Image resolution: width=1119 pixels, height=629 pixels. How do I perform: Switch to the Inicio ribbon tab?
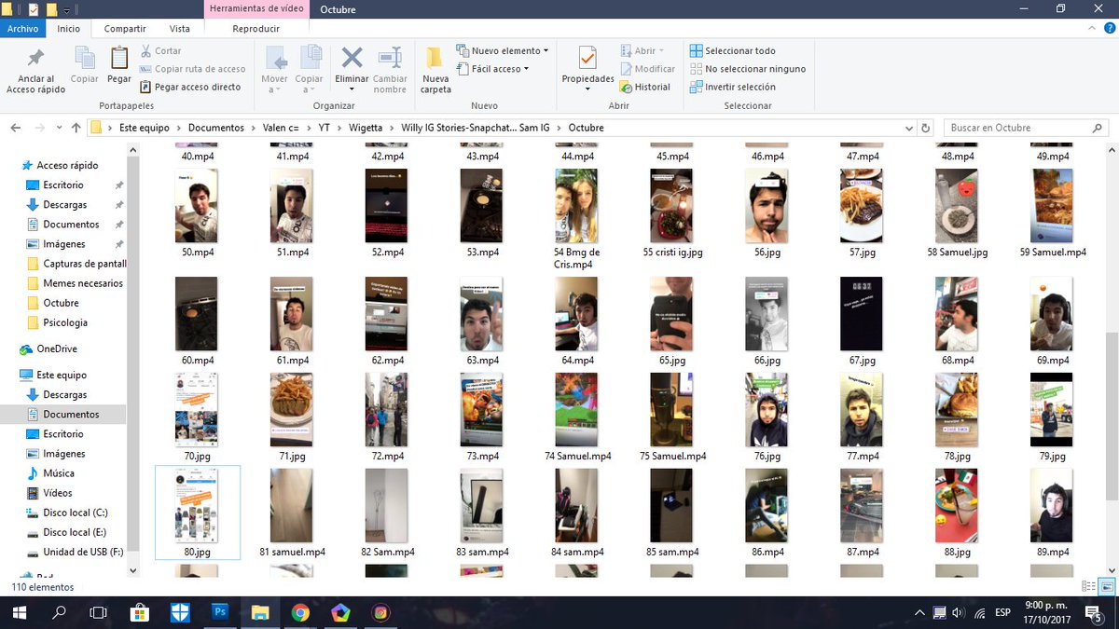68,29
